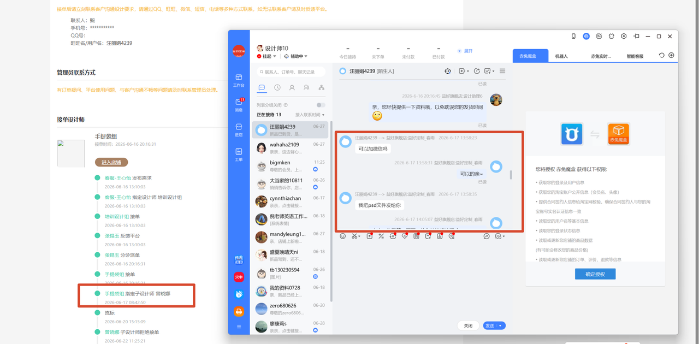Open the hamburger menu at sidebar bottom
Screen dimensions: 699x344
click(239, 327)
